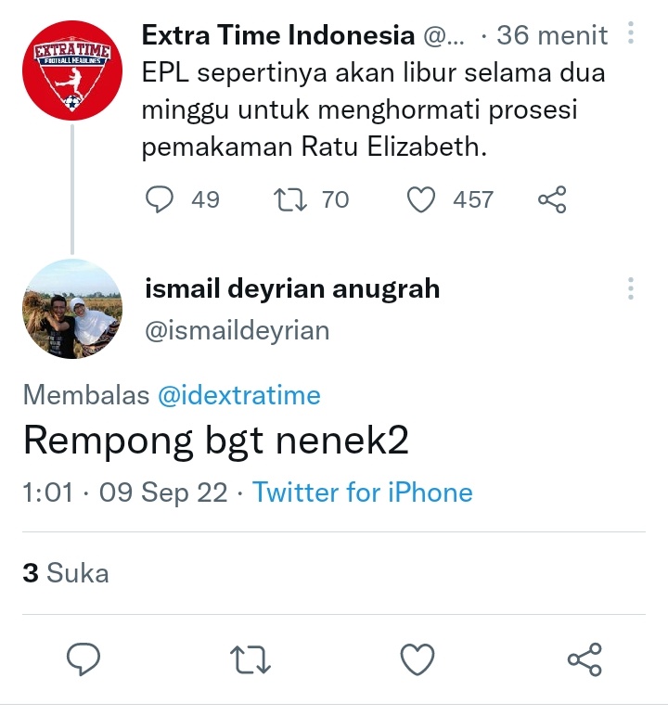Share the Extra Time Indonesia tweet
Viewport: 668px width, 716px height.
coord(552,199)
